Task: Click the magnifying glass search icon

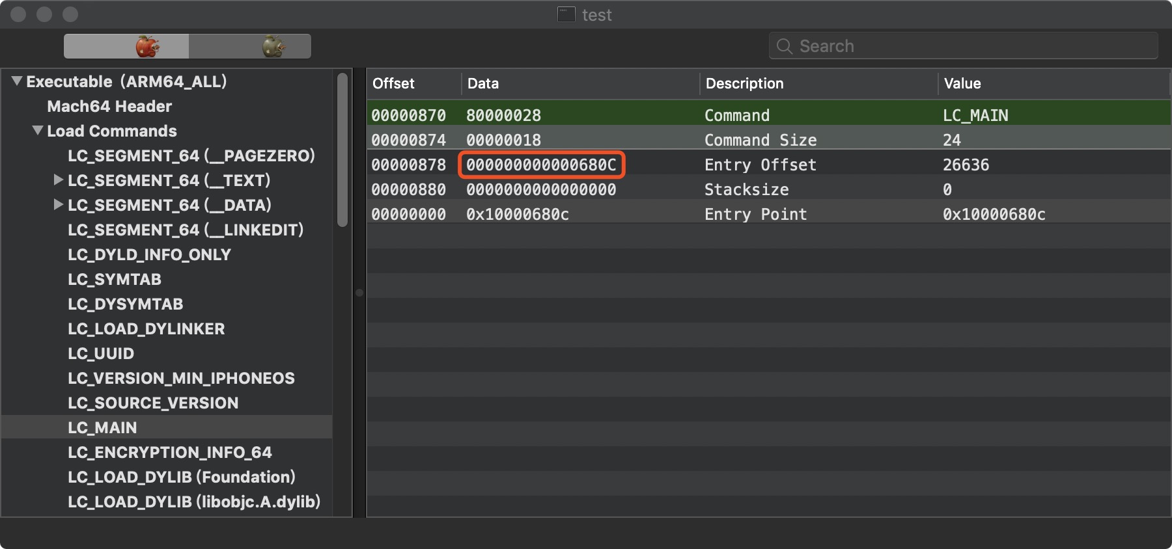Action: 785,46
